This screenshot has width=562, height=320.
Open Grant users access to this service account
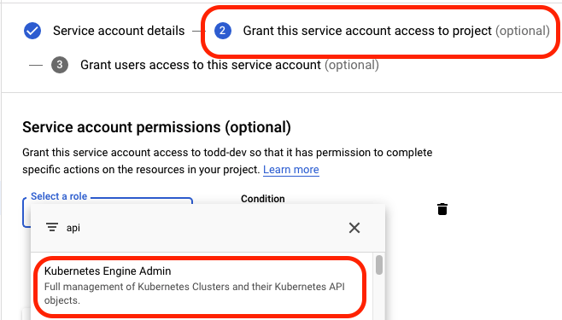coord(230,65)
